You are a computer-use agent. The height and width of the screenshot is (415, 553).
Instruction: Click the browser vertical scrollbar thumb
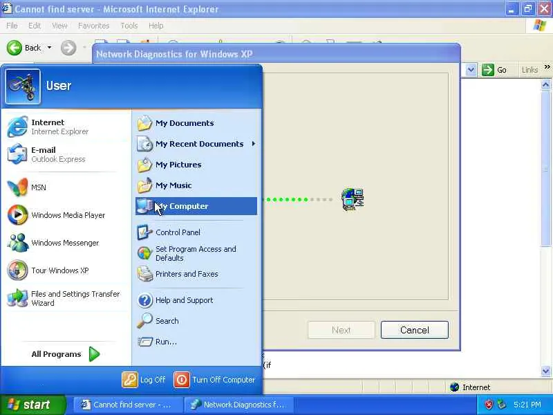[x=545, y=168]
